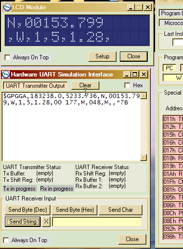The width and height of the screenshot is (183, 249).
Task: Click inside the UART output text area
Action: coord(71,126)
